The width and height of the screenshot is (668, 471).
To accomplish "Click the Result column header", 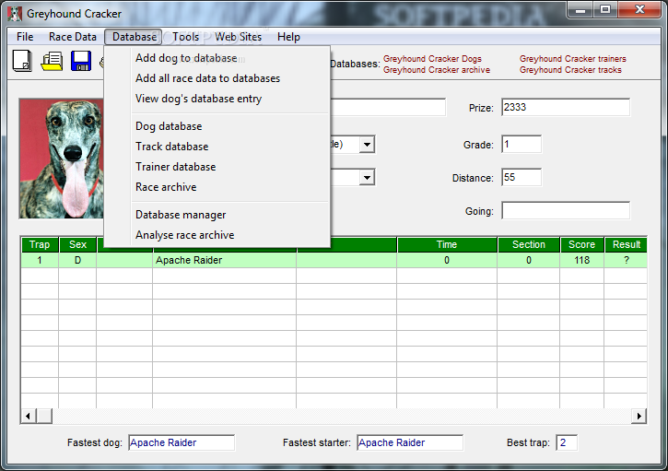I will point(627,244).
